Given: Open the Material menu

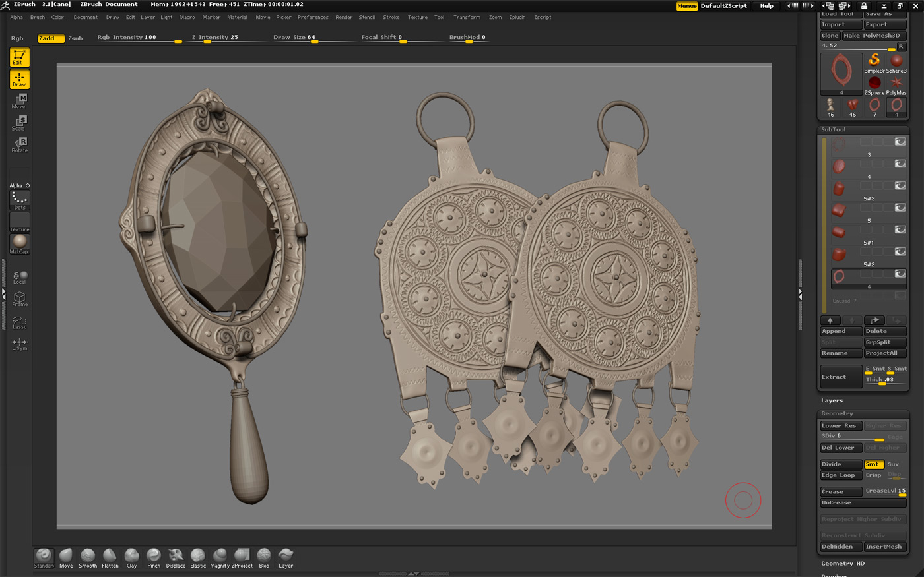Looking at the screenshot, I should tap(238, 18).
